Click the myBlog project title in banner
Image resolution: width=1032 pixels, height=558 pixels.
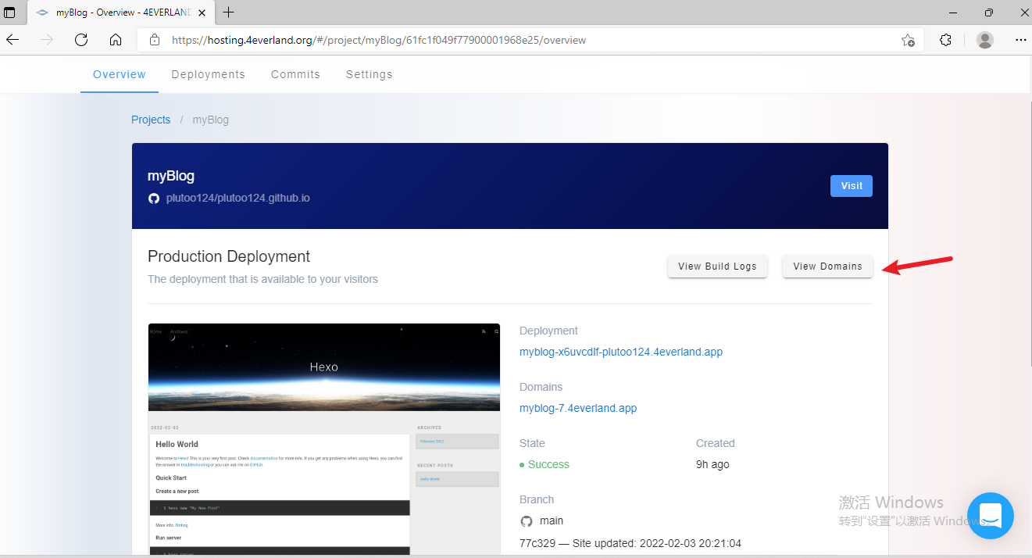(171, 176)
